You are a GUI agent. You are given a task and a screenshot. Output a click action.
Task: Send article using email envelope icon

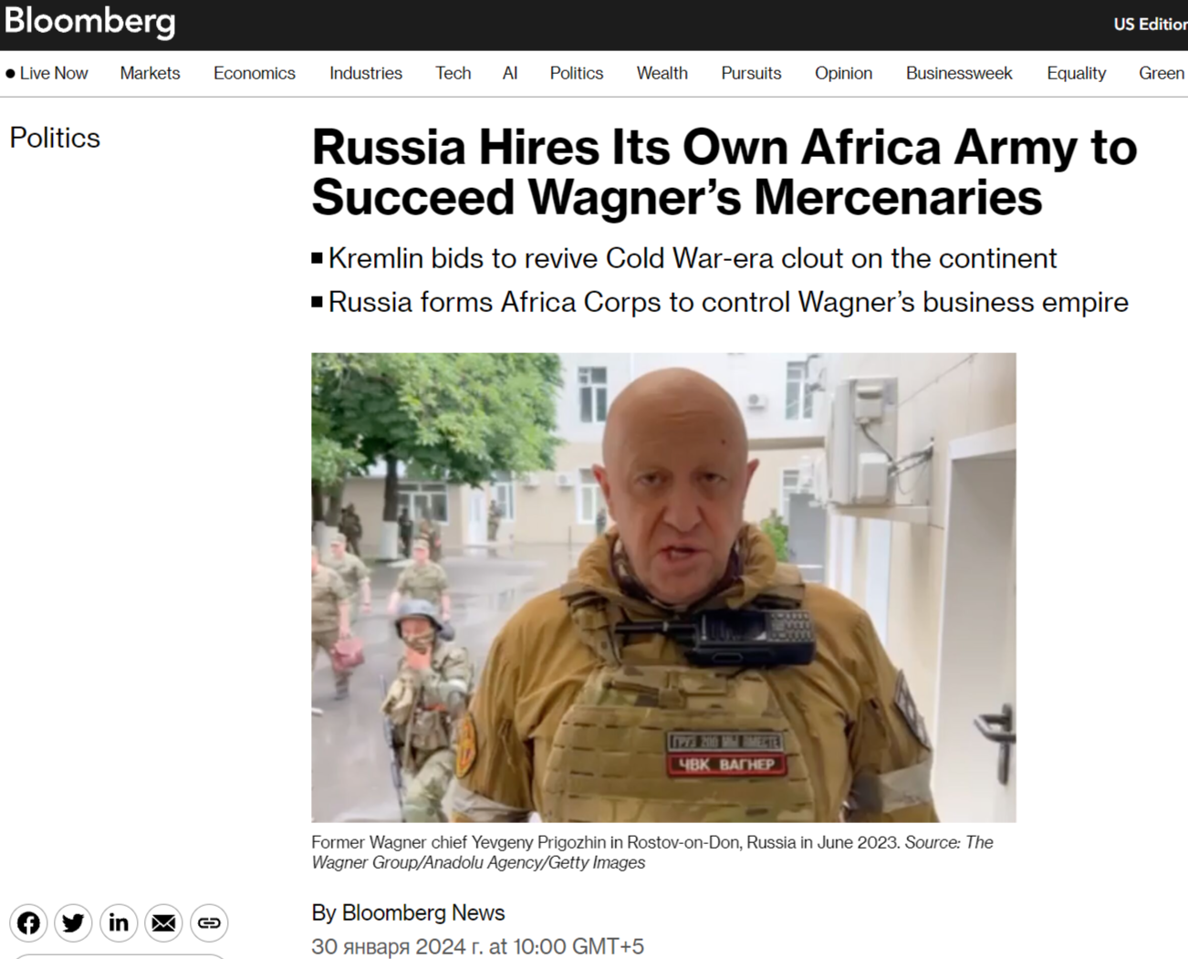click(x=163, y=923)
